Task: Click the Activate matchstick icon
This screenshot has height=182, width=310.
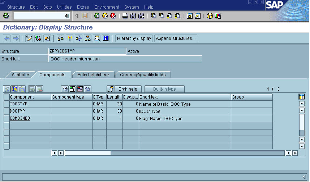Action: tap(70, 38)
